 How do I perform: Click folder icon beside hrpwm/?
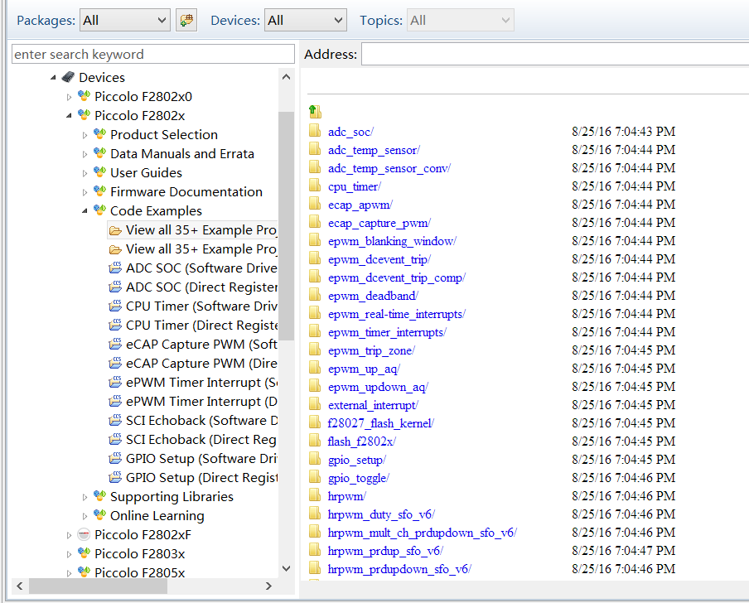point(315,495)
